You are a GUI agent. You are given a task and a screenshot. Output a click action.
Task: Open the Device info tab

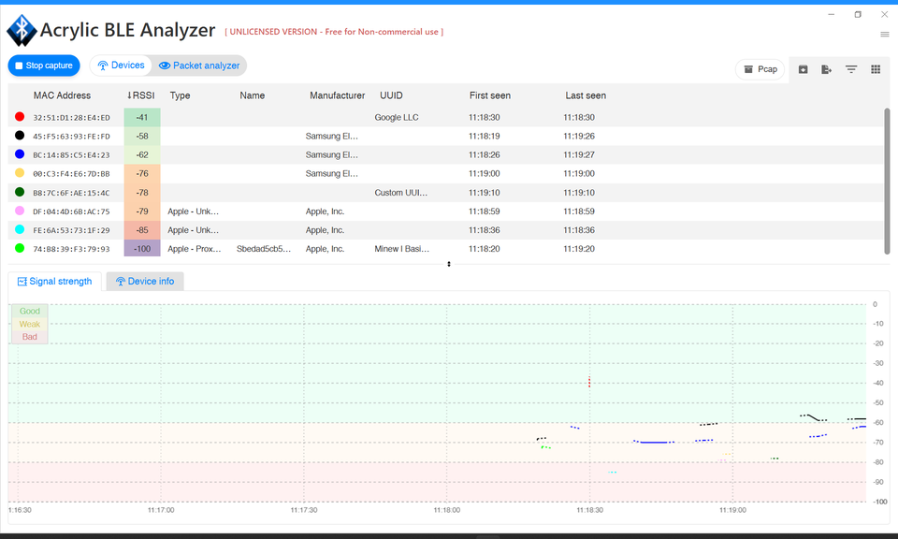tap(145, 282)
